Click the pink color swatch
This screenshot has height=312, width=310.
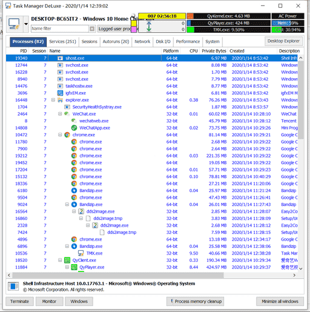[x=134, y=30]
